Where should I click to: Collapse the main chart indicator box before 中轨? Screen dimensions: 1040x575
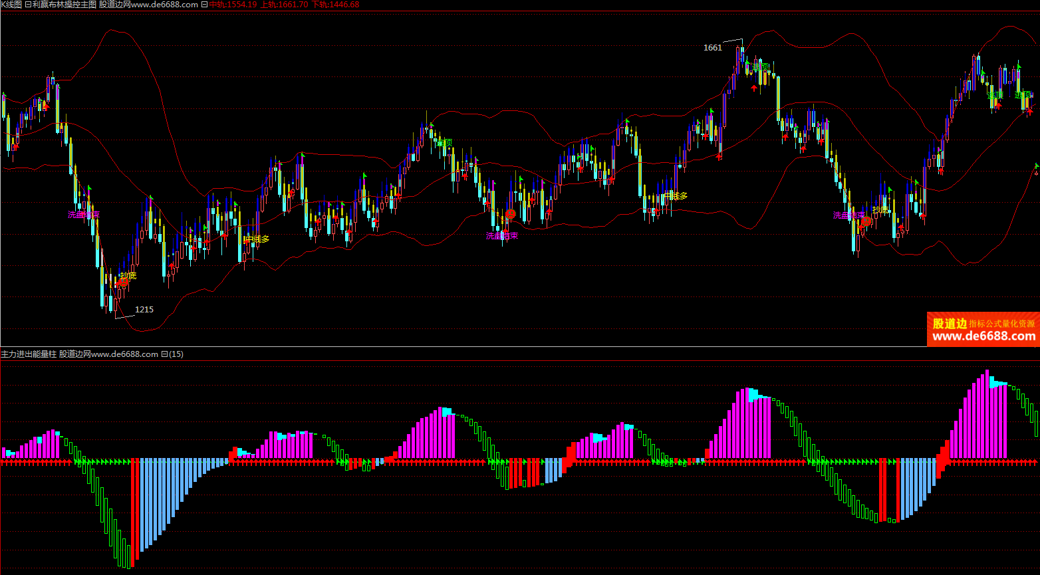coord(204,5)
